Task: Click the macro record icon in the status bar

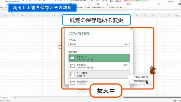Action: [x=8, y=101]
